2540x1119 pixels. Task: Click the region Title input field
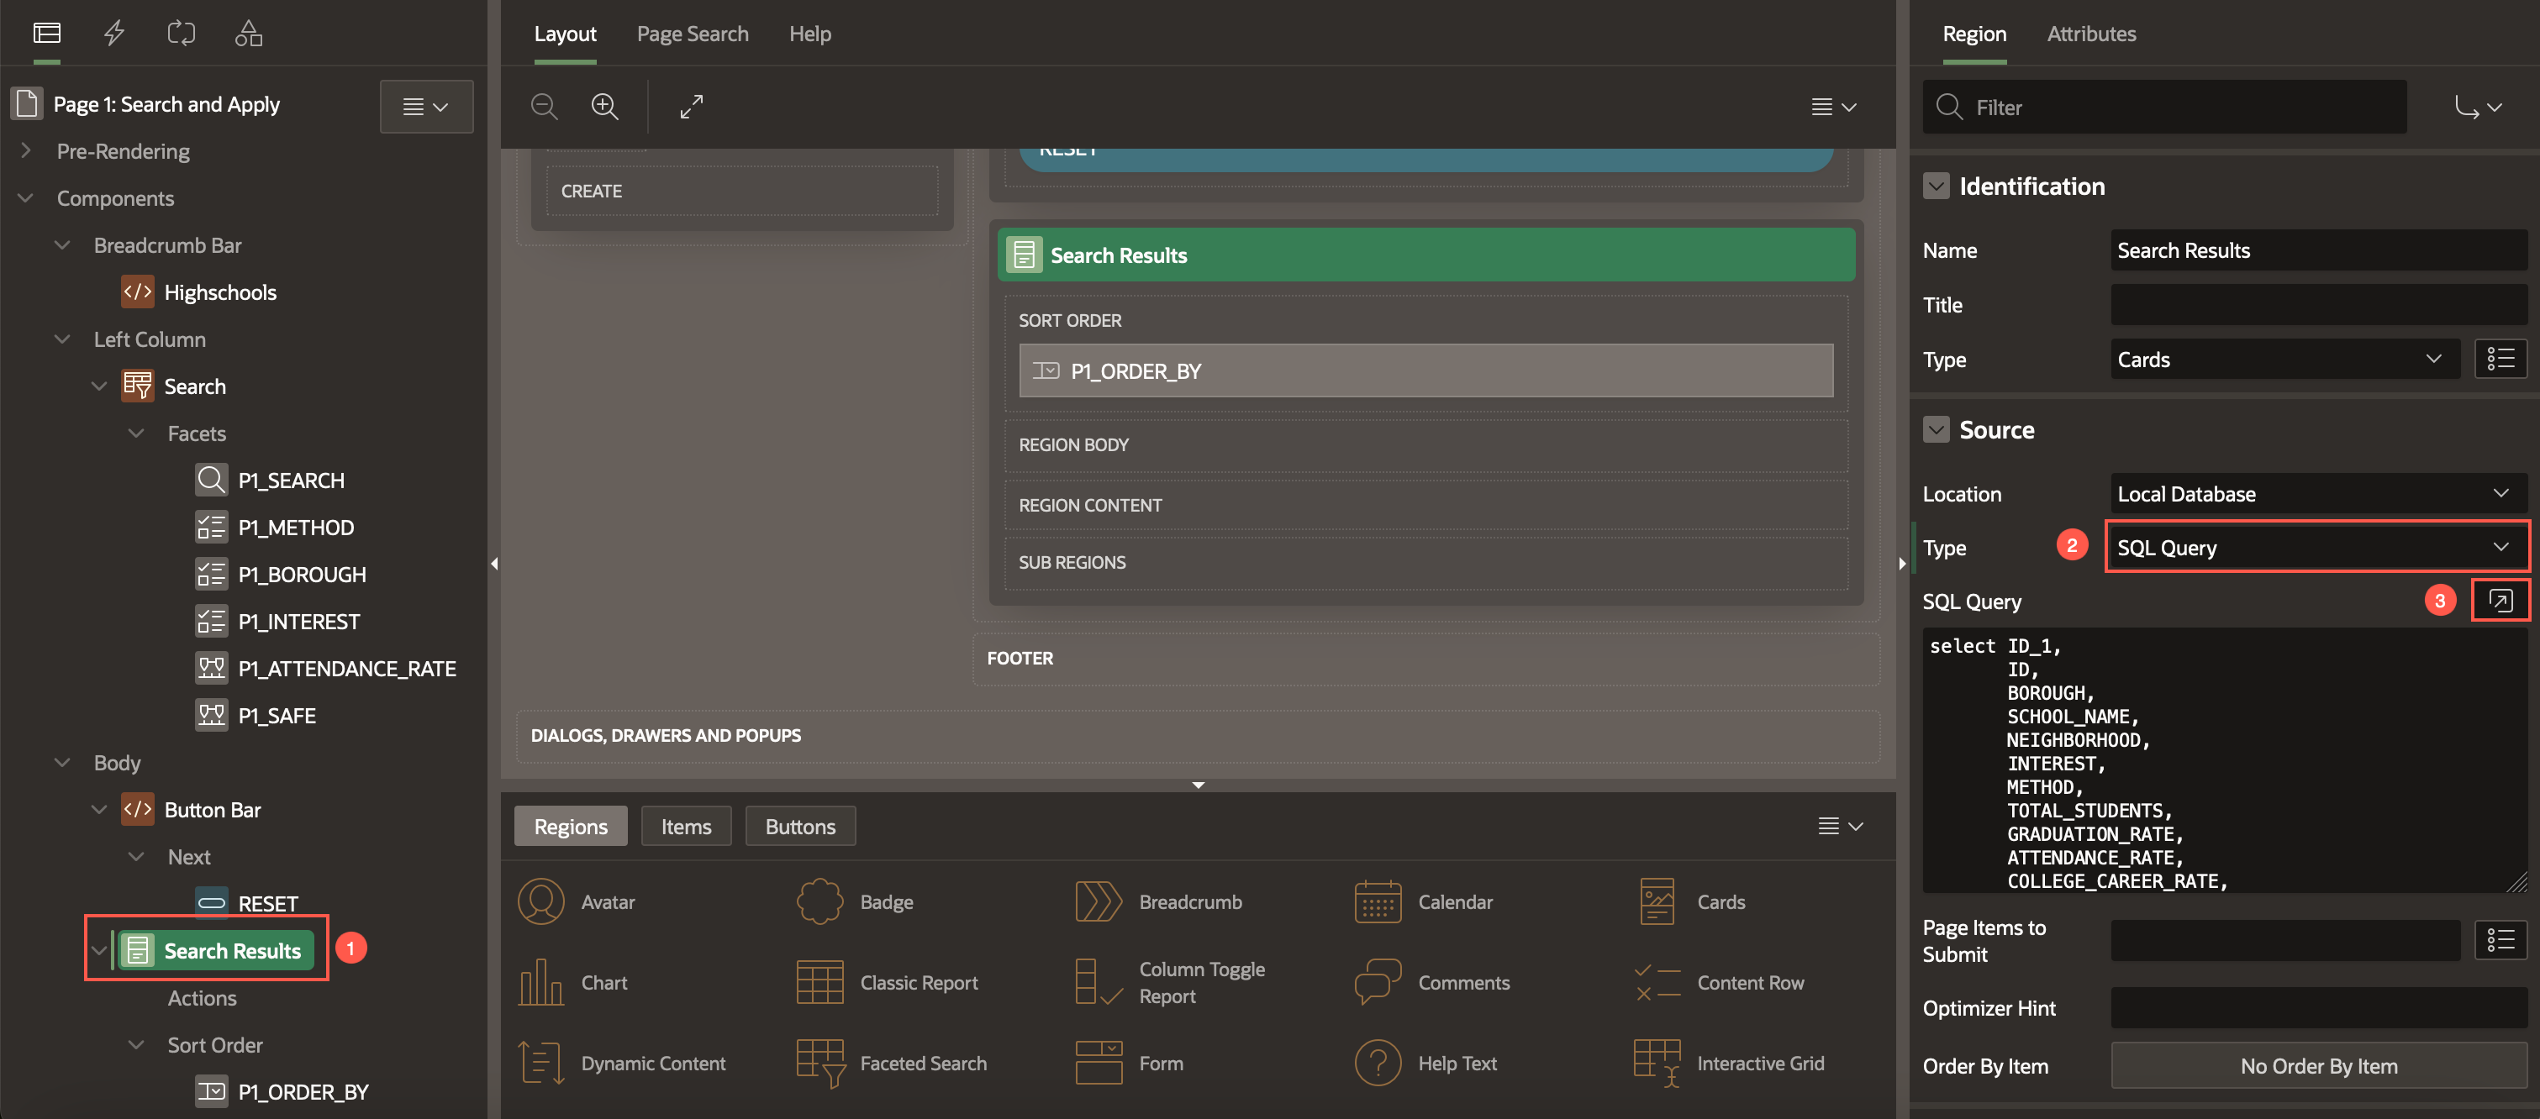click(x=2318, y=305)
